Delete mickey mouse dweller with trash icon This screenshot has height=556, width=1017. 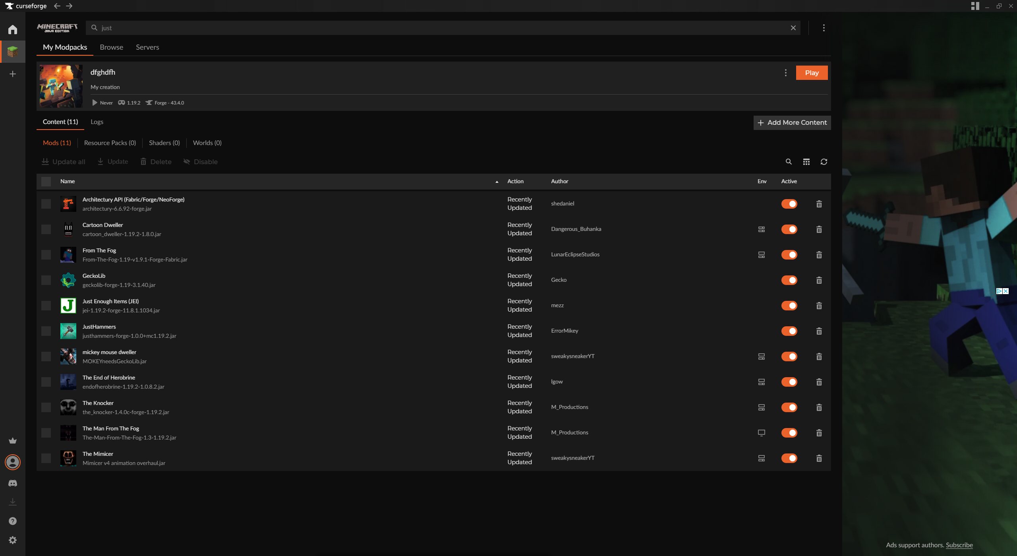819,356
